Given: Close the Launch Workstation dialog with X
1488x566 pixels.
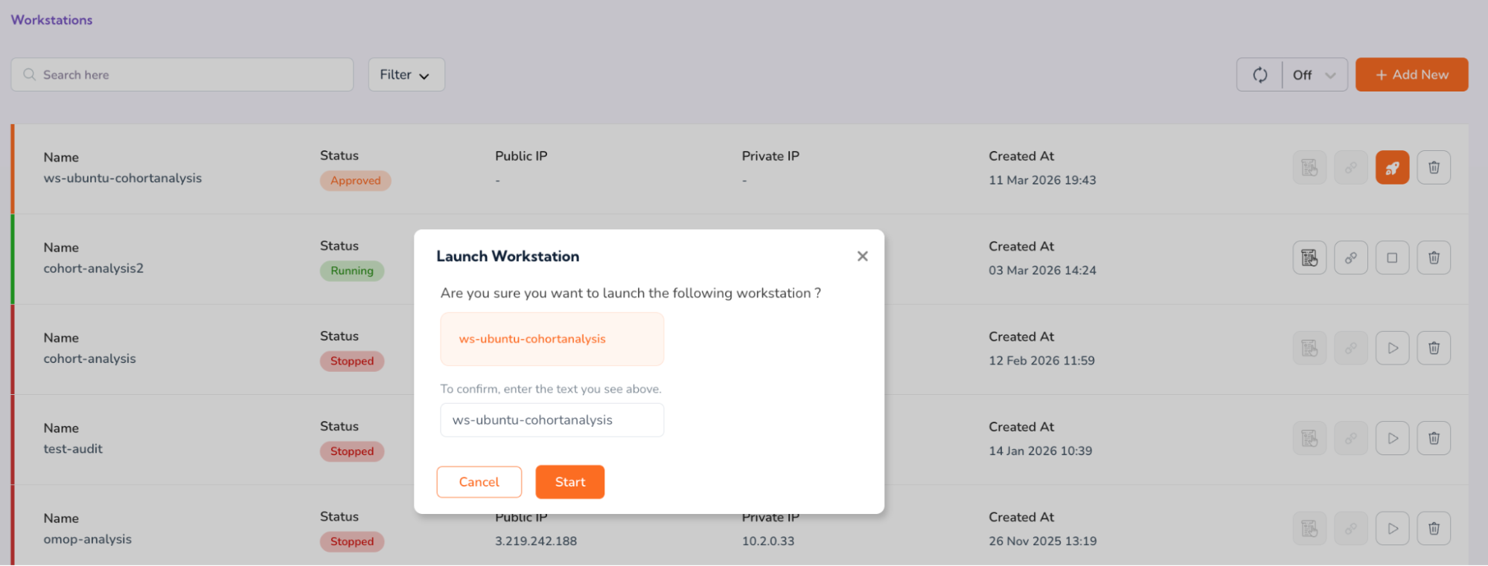Looking at the screenshot, I should click(862, 256).
